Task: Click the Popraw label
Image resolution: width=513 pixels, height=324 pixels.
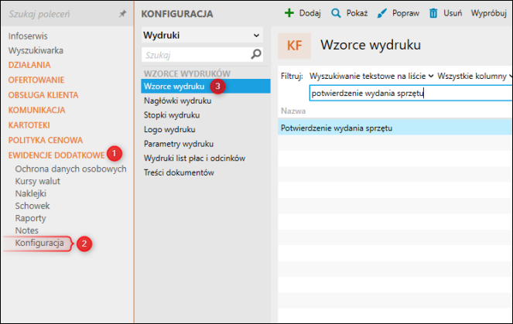Action: [405, 13]
